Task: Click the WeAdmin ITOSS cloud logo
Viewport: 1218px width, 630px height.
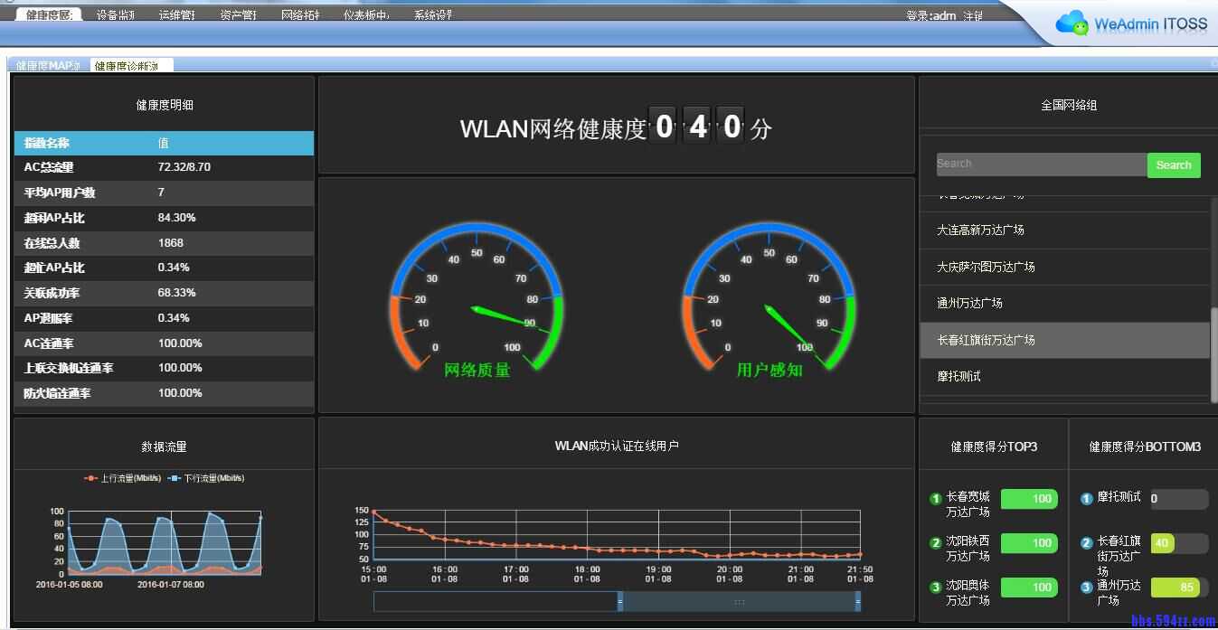Action: tap(1072, 23)
